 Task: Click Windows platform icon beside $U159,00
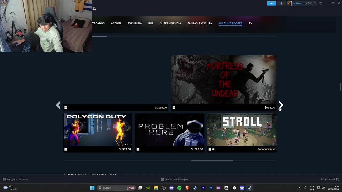[x=66, y=108]
